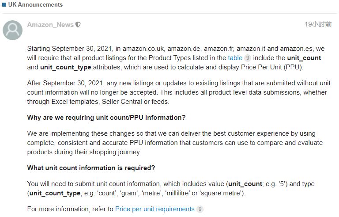
Task: Click the 9 click-count badge after "table"
Action: [248, 58]
